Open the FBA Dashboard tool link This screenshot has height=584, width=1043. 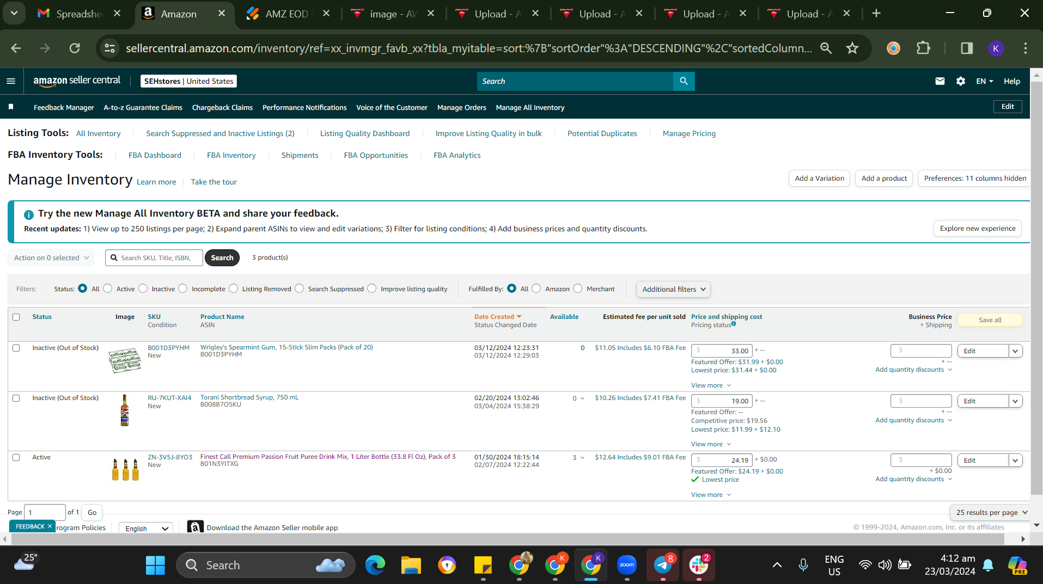155,155
